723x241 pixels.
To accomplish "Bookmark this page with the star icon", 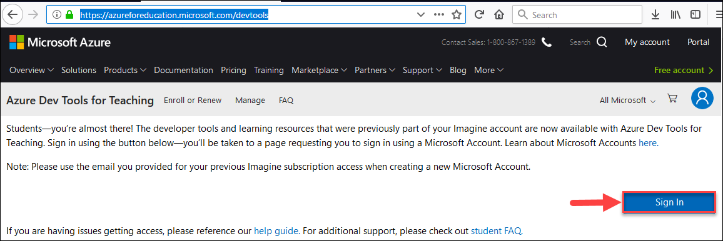I will (456, 15).
